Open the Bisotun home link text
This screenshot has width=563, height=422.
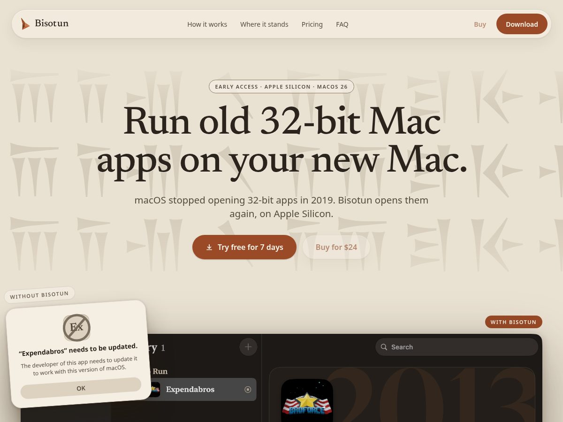click(x=52, y=23)
